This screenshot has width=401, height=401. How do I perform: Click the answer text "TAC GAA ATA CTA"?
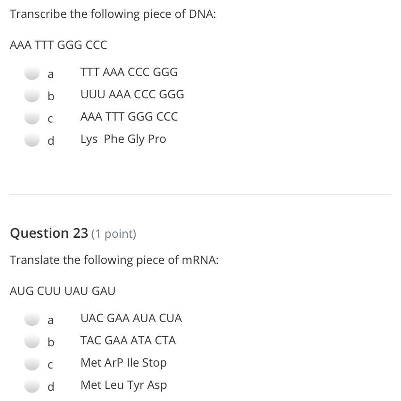point(128,340)
